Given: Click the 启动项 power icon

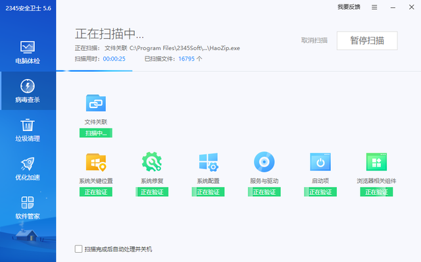Looking at the screenshot, I should pyautogui.click(x=320, y=162).
